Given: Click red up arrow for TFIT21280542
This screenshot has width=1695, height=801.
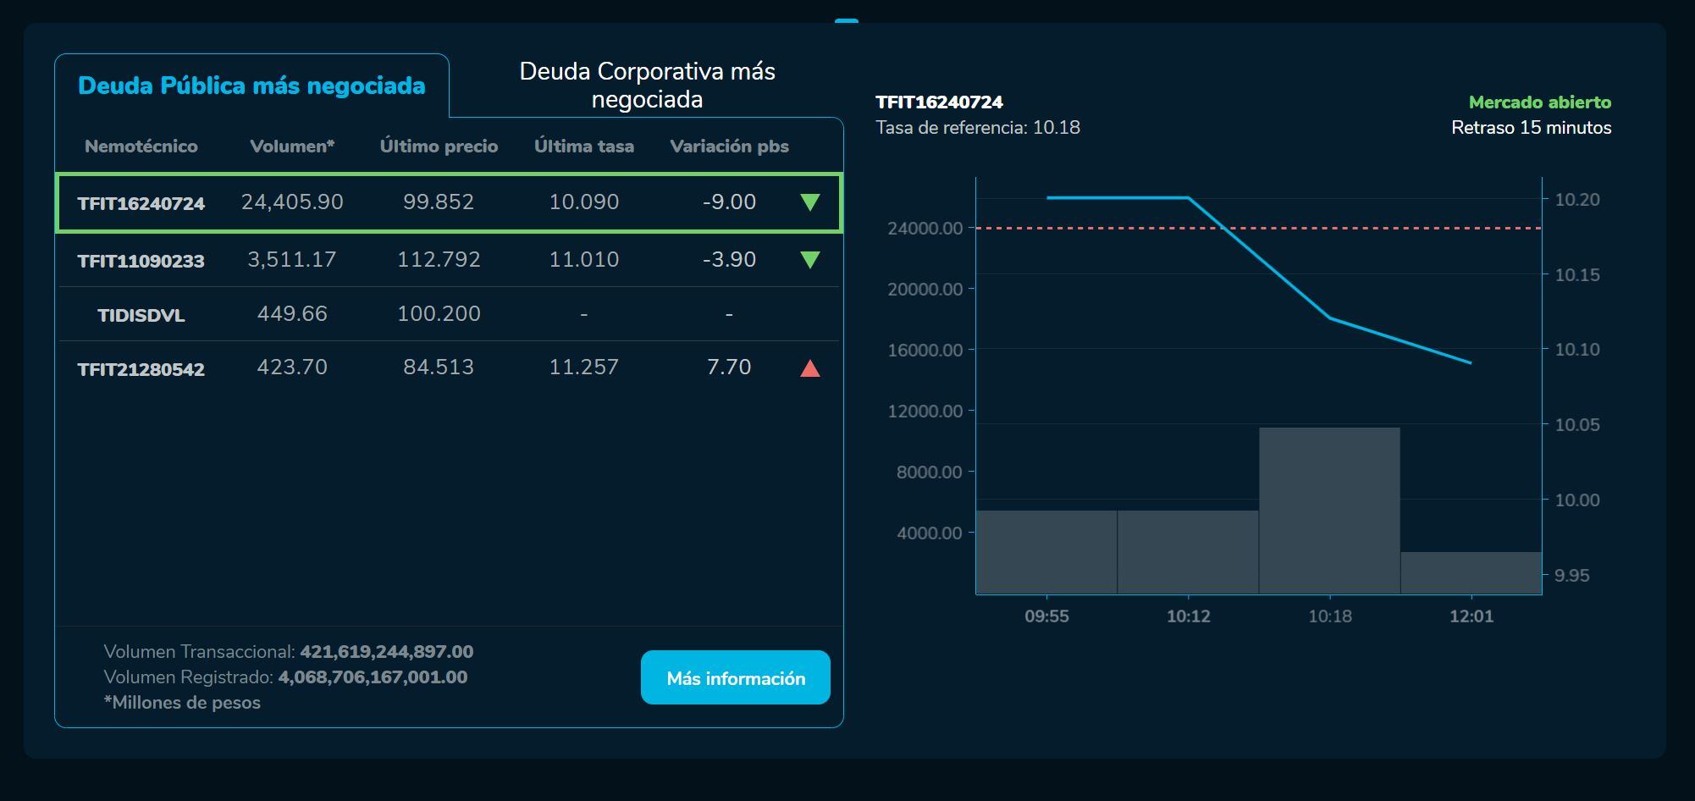Looking at the screenshot, I should pos(809,367).
